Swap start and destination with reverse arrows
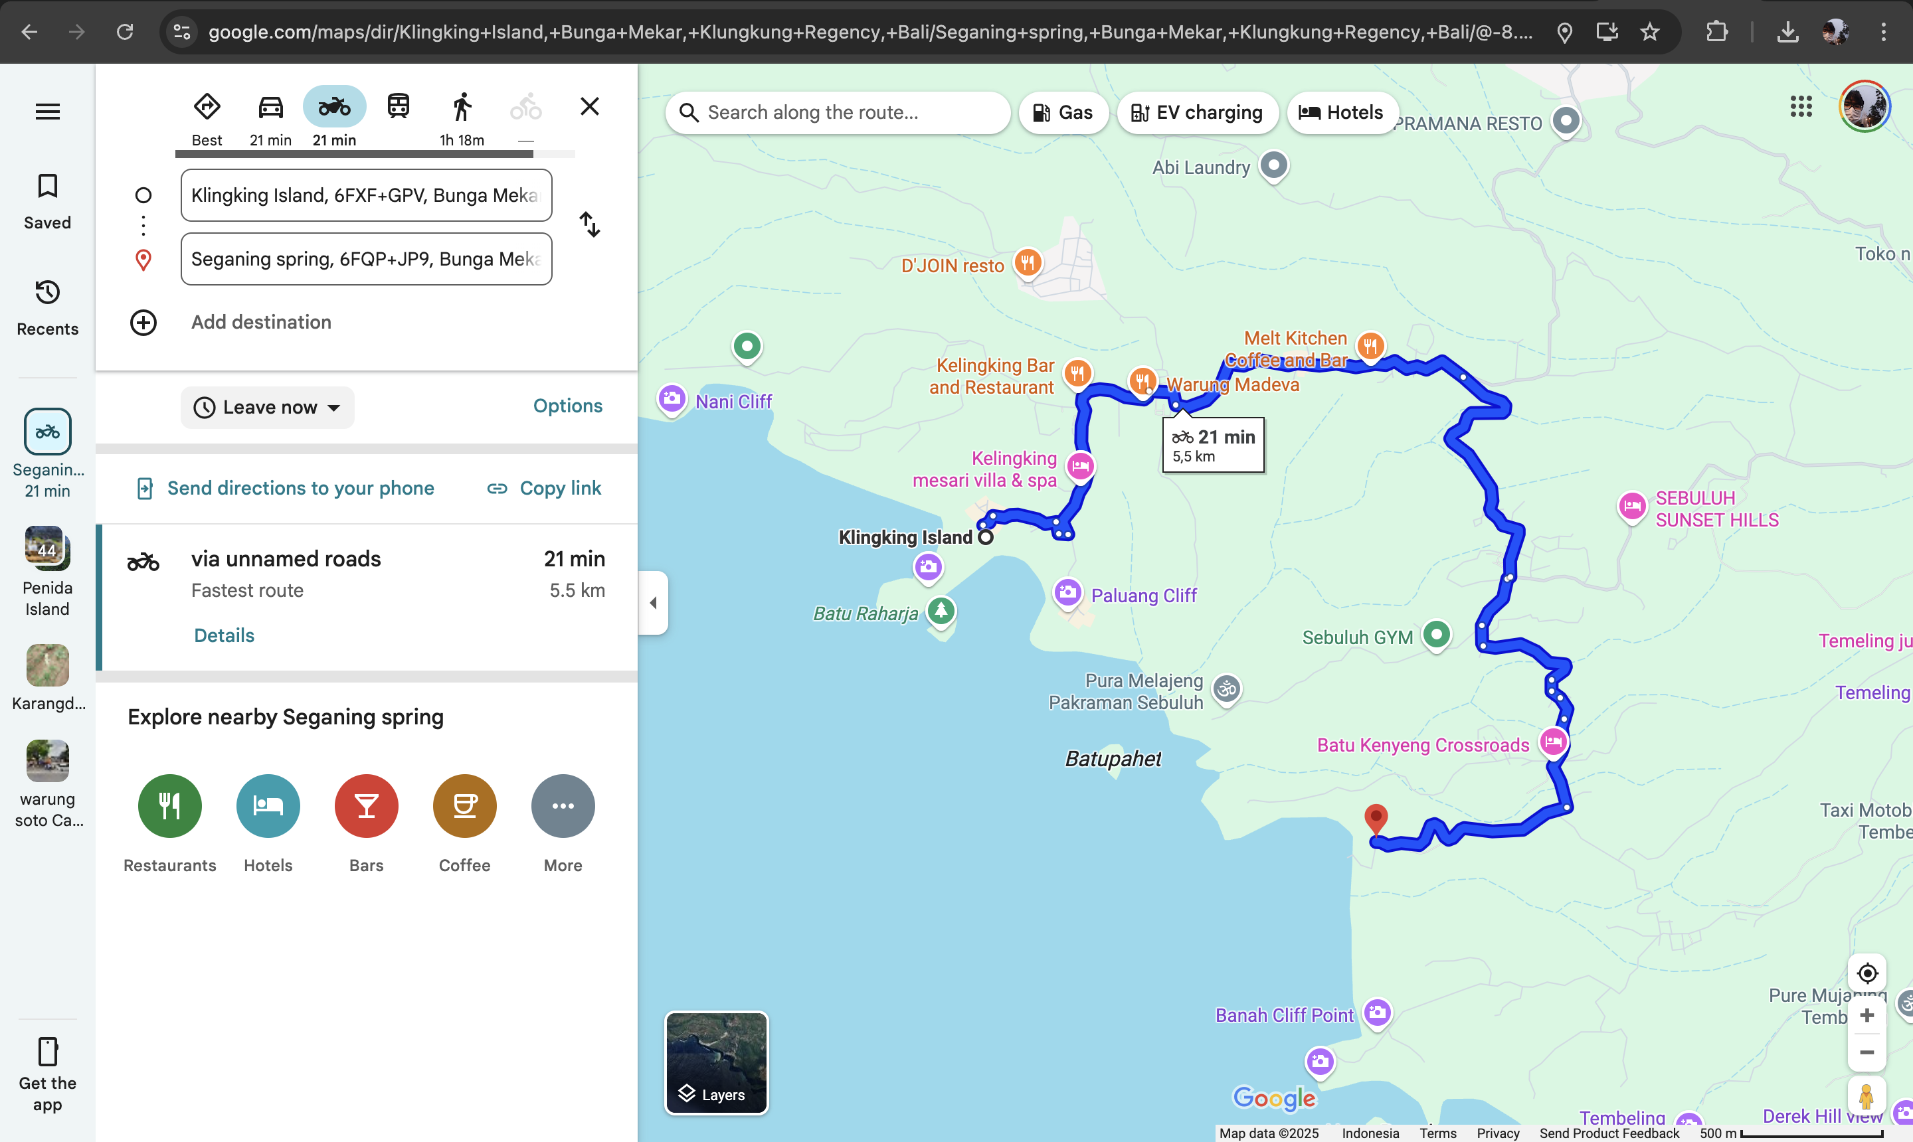 point(589,224)
